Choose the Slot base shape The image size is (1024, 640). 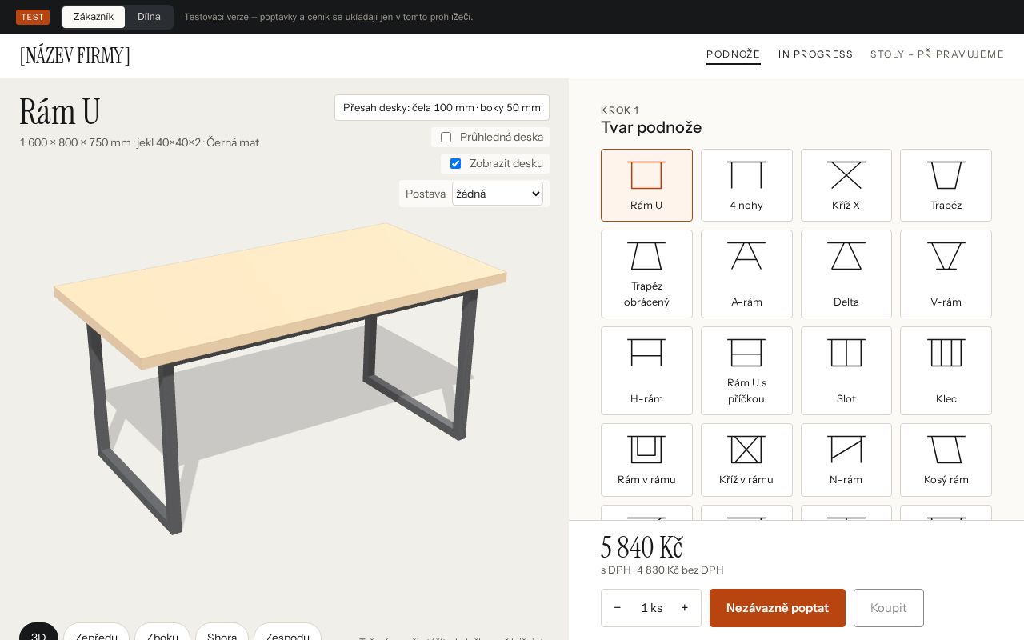pyautogui.click(x=846, y=370)
